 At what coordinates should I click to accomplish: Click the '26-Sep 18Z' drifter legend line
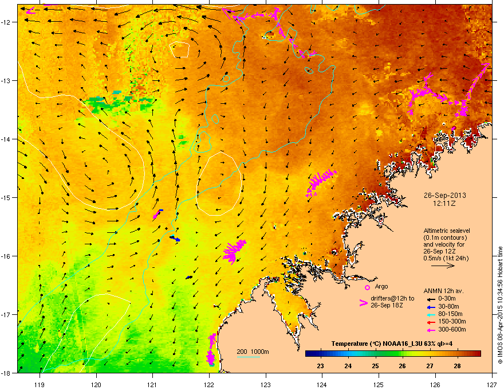387,305
